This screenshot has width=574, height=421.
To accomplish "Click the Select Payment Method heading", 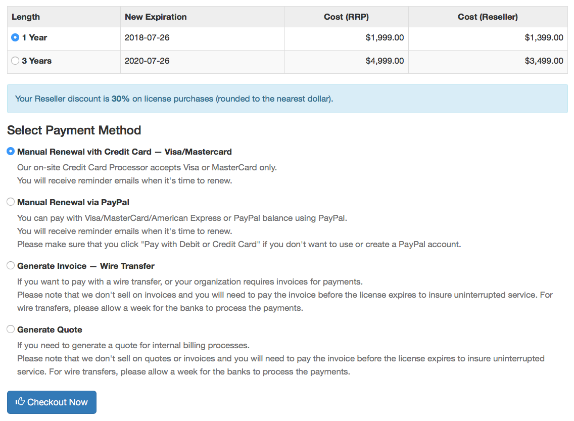I will tap(74, 130).
